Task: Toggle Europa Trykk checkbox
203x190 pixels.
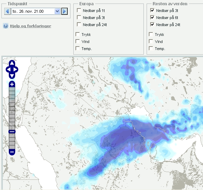Action: point(78,35)
